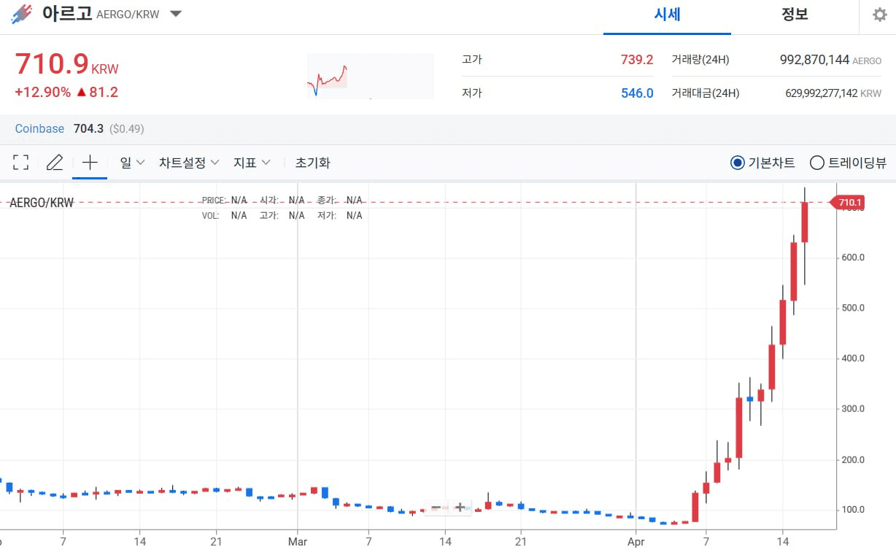Open the Coinbase price link
Image resolution: width=896 pixels, height=555 pixels.
(x=39, y=128)
